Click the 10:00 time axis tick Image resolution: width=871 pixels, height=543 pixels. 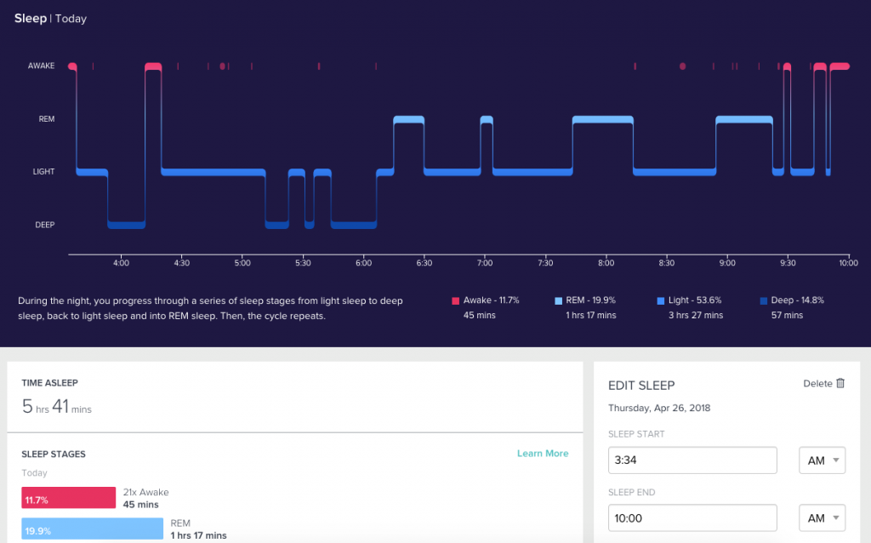pyautogui.click(x=848, y=263)
